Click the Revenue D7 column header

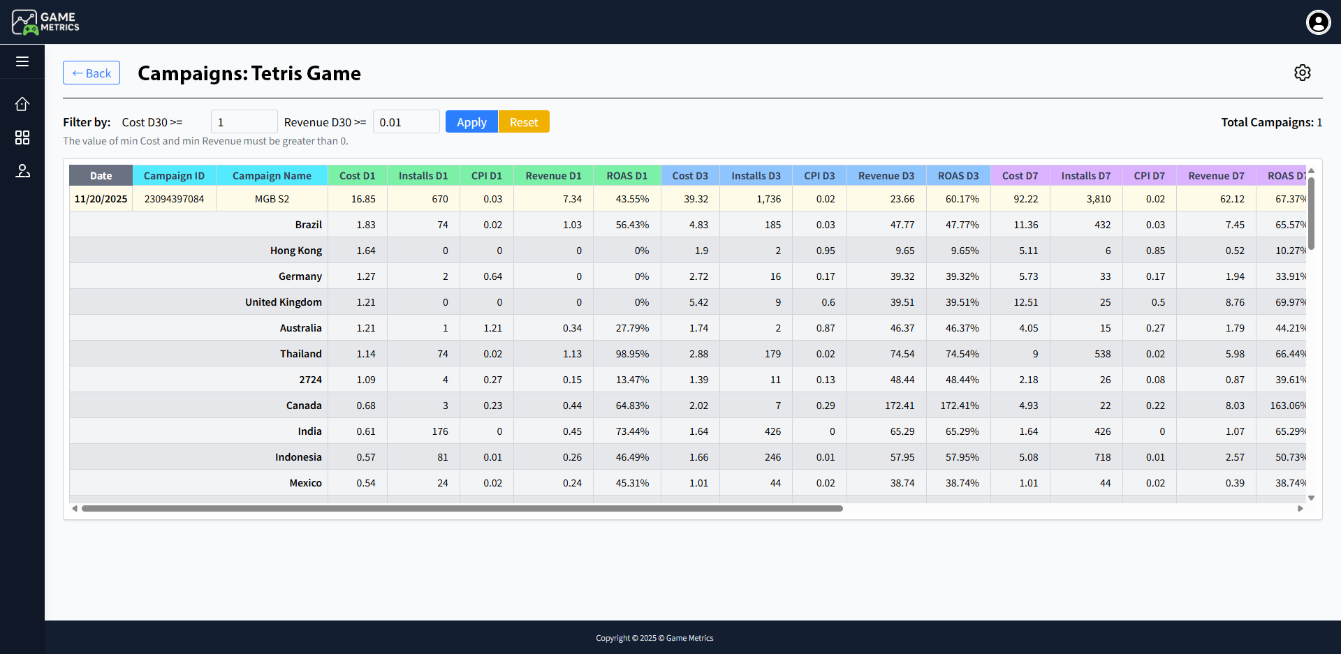click(x=1216, y=176)
